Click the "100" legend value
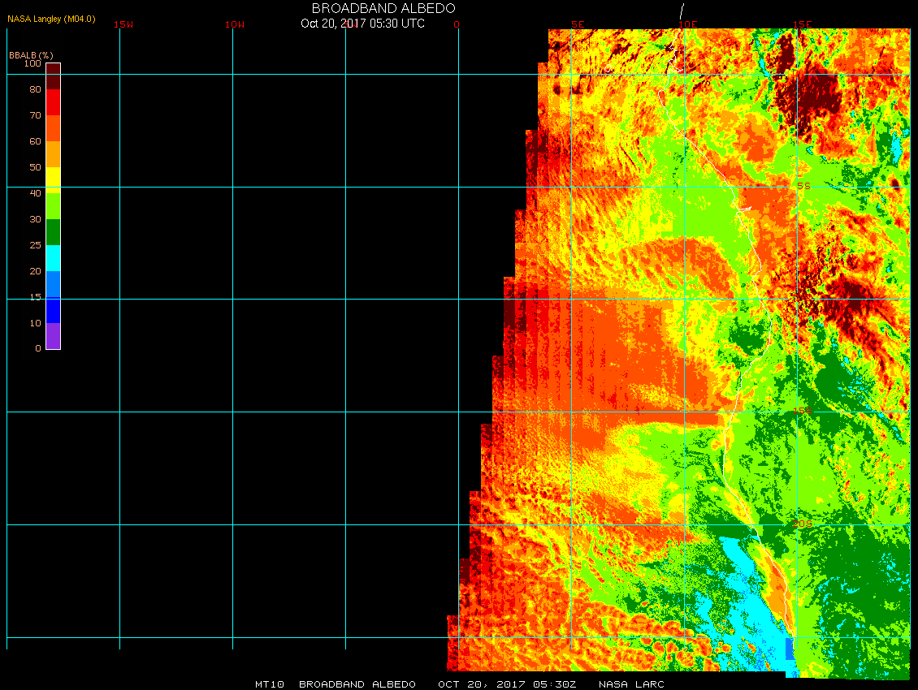 pyautogui.click(x=32, y=63)
